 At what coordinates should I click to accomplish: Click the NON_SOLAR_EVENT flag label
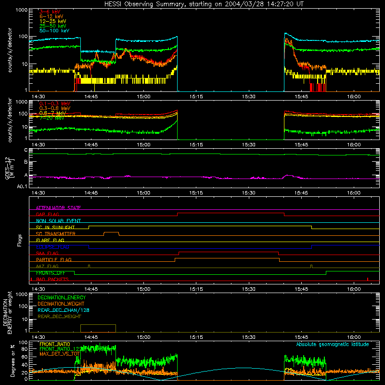[58, 221]
